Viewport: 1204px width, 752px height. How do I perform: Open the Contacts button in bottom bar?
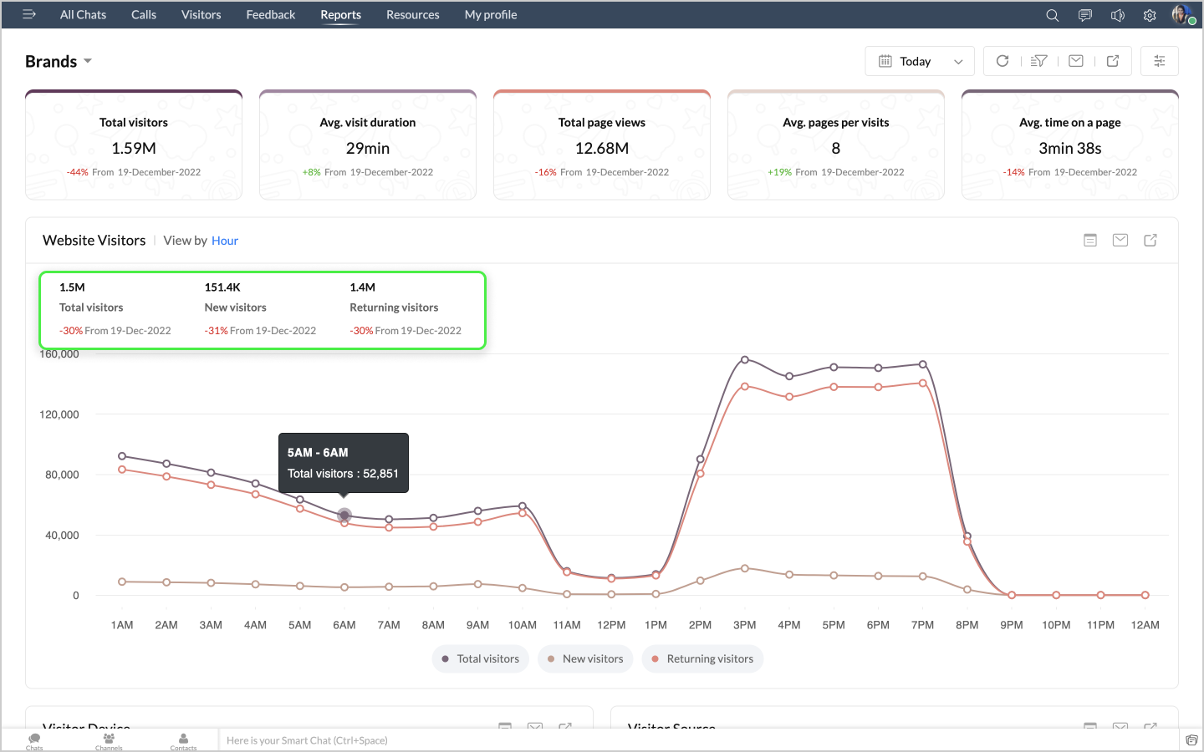click(x=183, y=741)
